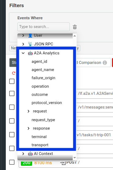This screenshot has height=170, width=113.
Task: Tick the checkbox for the 8100 ms row
Action: pos(12,162)
